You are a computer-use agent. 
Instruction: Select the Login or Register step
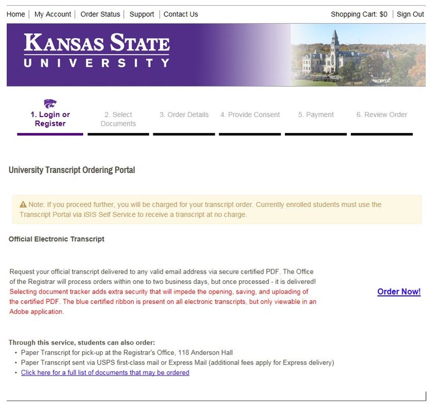(50, 119)
